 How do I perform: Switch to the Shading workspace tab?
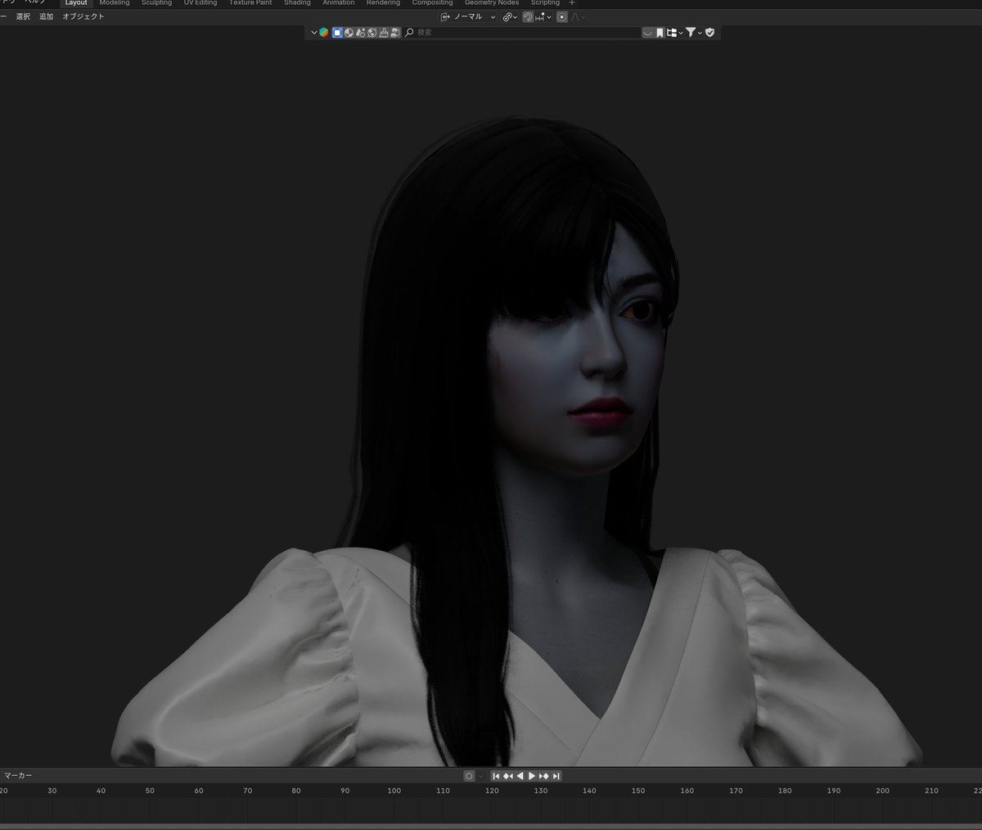click(x=297, y=3)
